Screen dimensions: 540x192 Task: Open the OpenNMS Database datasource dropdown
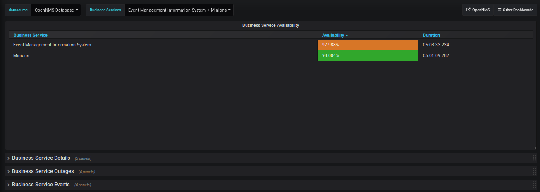point(56,10)
